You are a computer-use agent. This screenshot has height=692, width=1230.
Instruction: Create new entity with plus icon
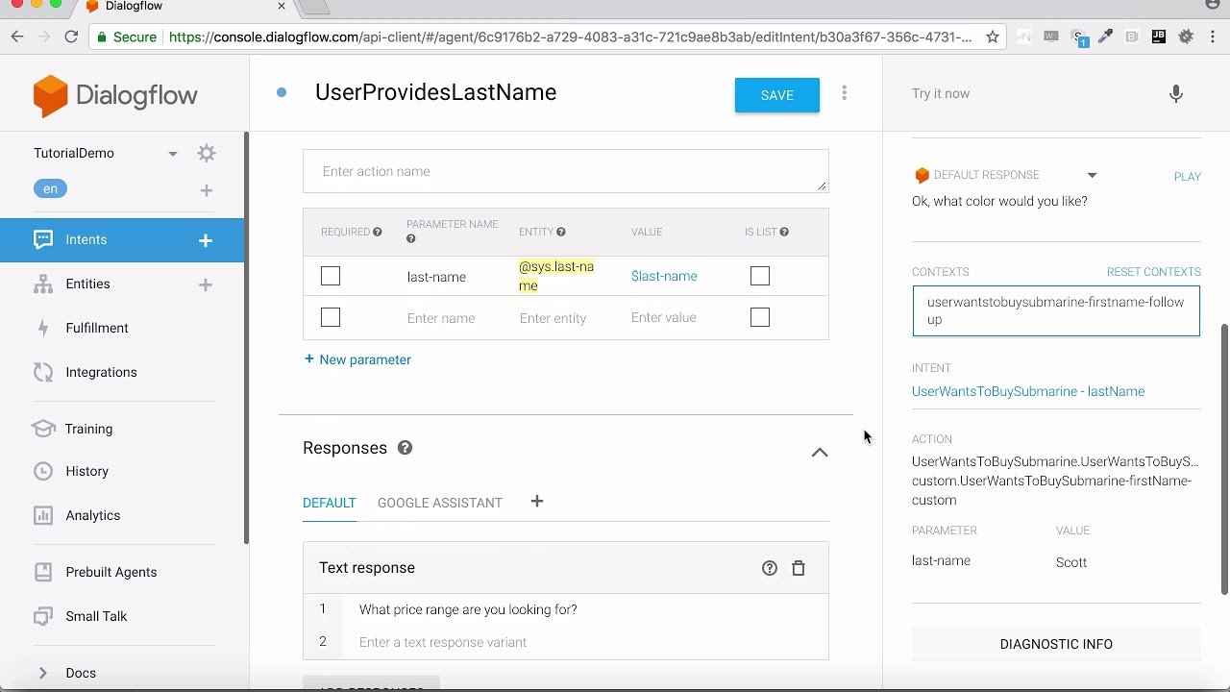click(x=205, y=284)
